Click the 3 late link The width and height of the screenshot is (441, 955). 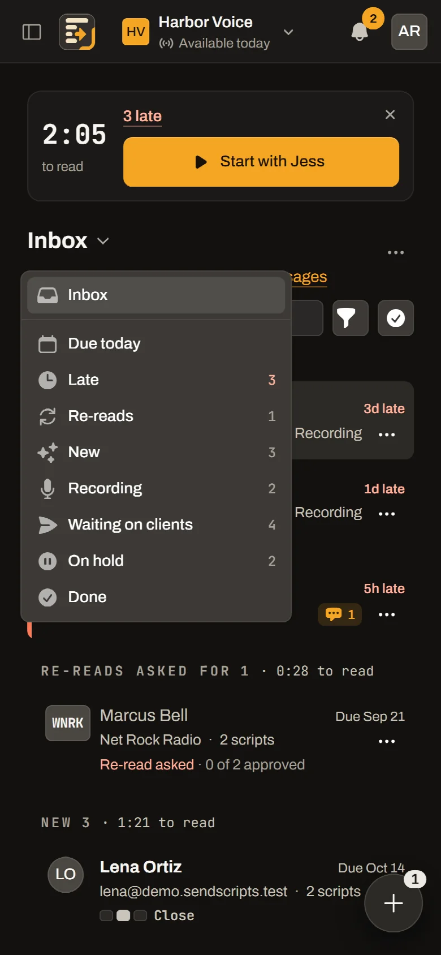[x=142, y=116]
